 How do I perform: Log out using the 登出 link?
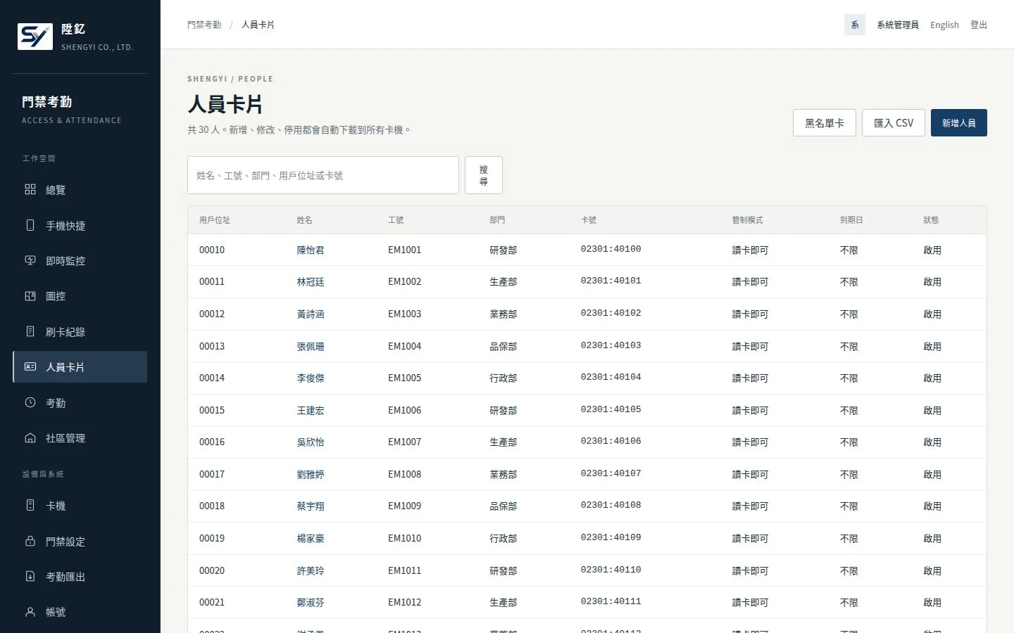coord(979,25)
